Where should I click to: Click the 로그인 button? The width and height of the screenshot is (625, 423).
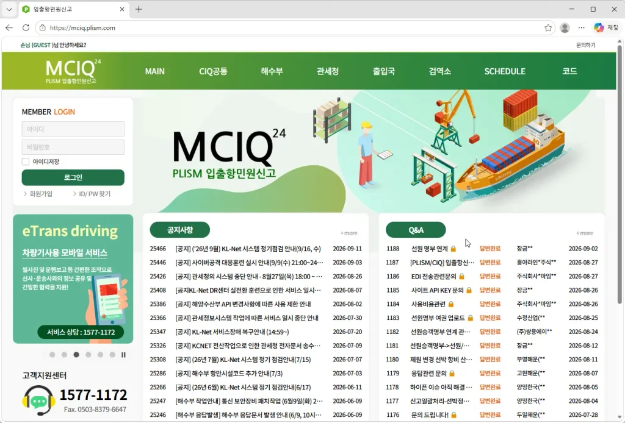[x=73, y=177]
